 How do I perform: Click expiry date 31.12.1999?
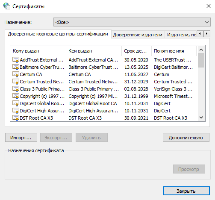pos(136,96)
